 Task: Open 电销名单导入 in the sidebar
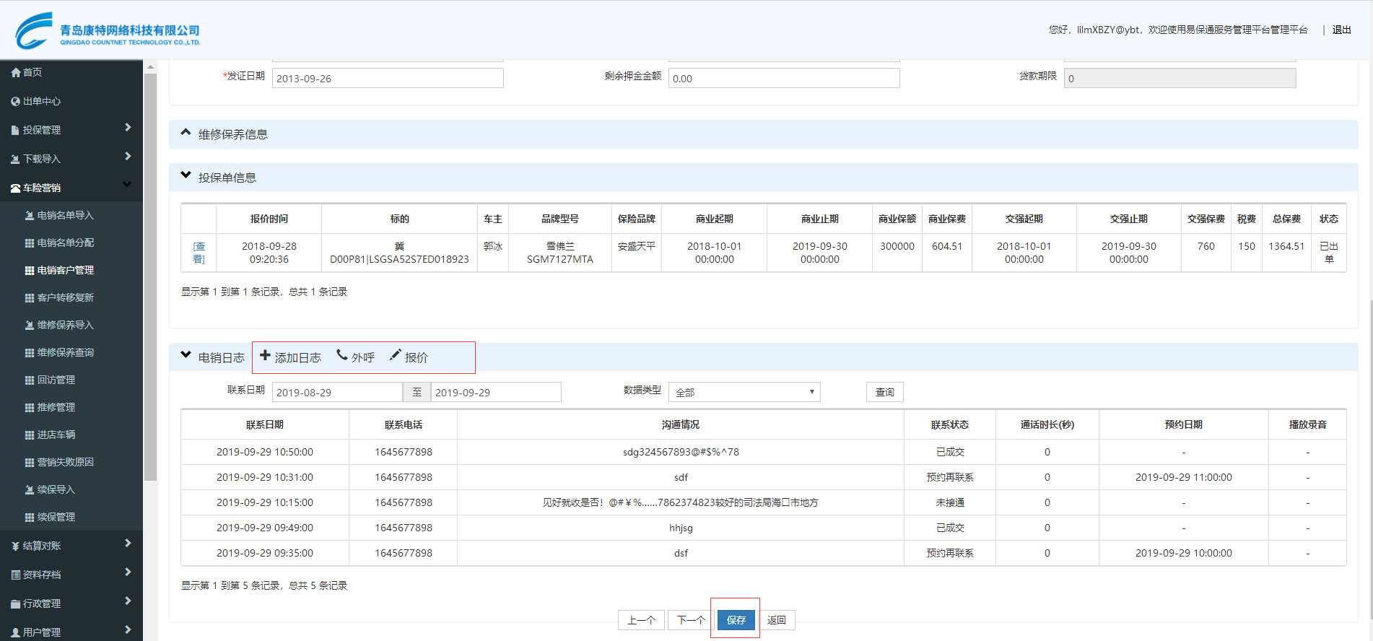(x=65, y=215)
